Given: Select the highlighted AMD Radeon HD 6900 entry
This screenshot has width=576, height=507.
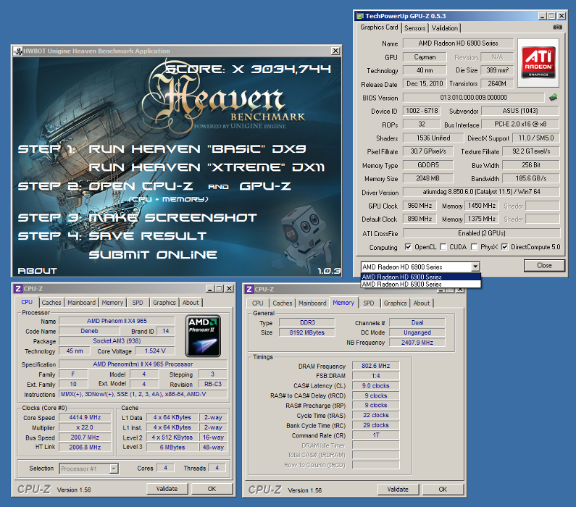Looking at the screenshot, I should pos(421,277).
